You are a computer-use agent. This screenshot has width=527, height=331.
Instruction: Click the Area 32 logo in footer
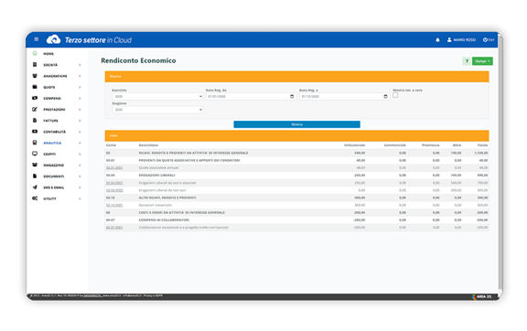pos(481,296)
